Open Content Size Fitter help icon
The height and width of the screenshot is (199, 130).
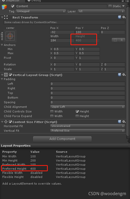pyautogui.click(x=119, y=122)
